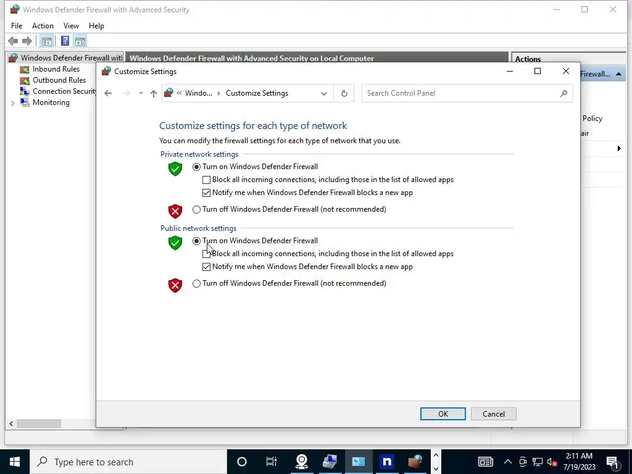Toggle the show/hide console tree toolbar icon
Image resolution: width=632 pixels, height=474 pixels.
click(46, 41)
